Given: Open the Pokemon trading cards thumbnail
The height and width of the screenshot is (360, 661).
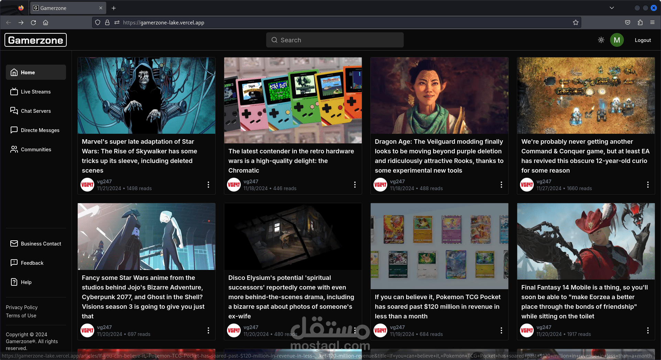Looking at the screenshot, I should [x=440, y=246].
